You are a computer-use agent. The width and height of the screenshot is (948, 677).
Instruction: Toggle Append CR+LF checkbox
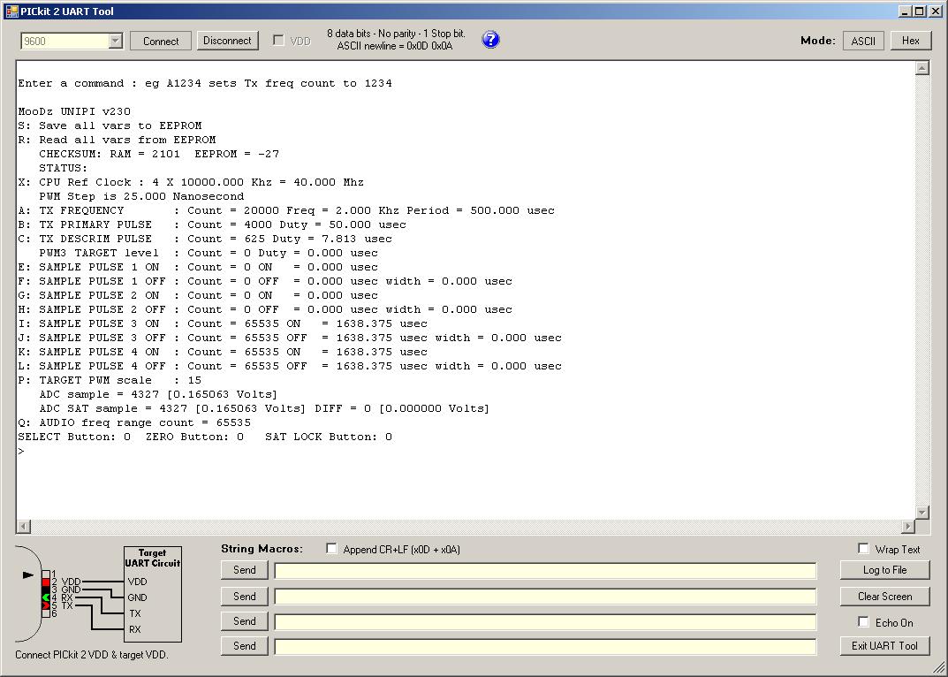tap(331, 549)
